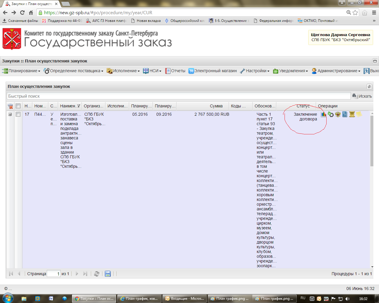Open the НСИ dropdown menu

click(152, 71)
